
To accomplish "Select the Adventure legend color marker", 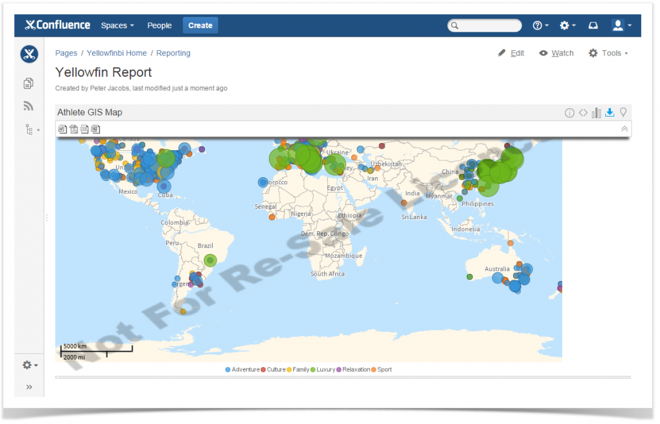I will click(227, 369).
